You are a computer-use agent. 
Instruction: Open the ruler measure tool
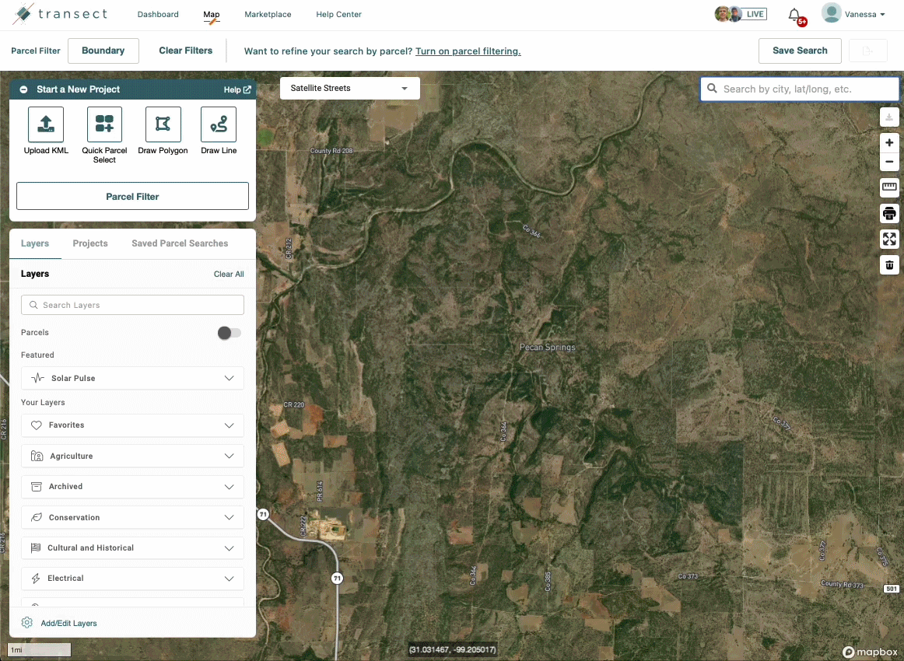[x=889, y=187]
